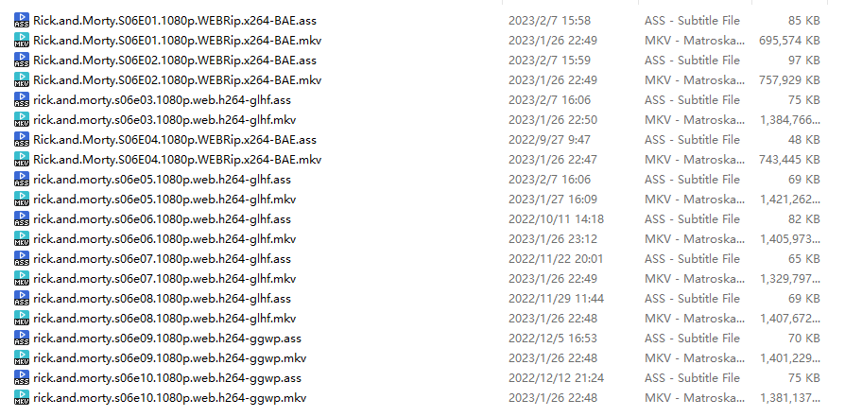
Task: Click the MKV icon for S06E01 video
Action: click(x=22, y=40)
